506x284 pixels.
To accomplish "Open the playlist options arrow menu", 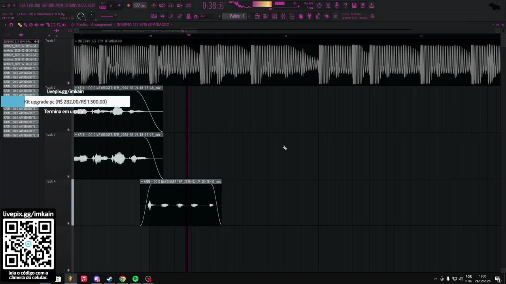I will click(5, 25).
